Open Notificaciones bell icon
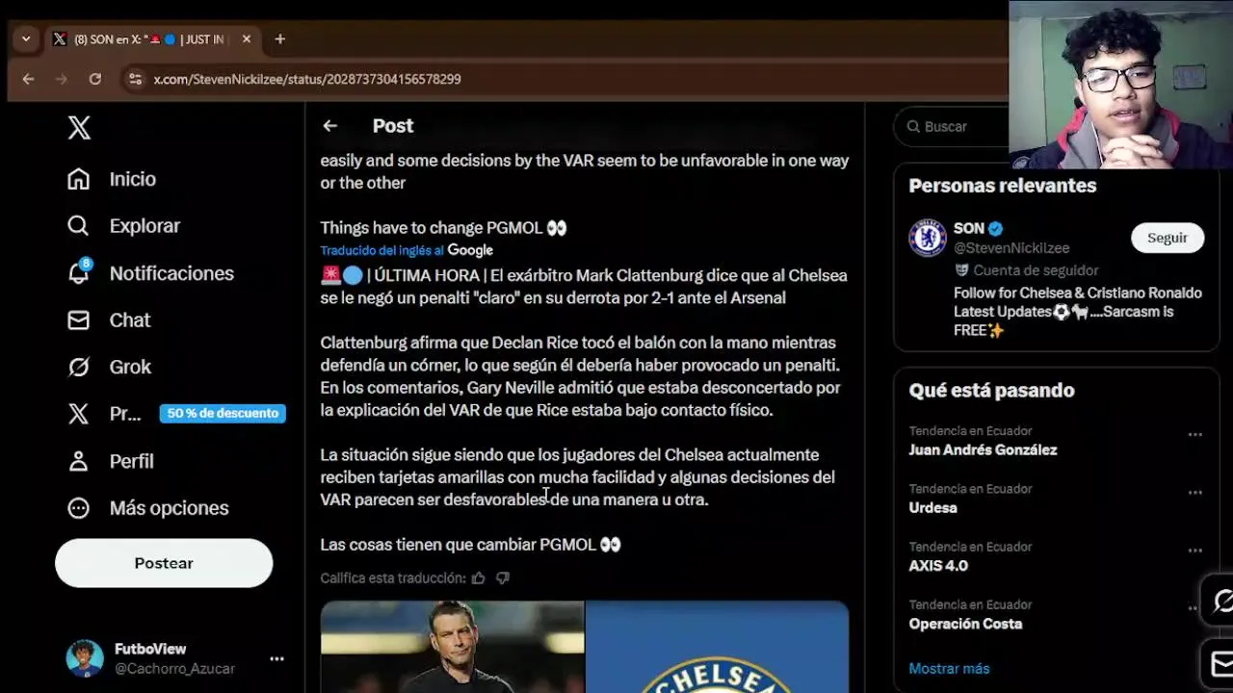Screen dimensions: 1233x693 78,273
